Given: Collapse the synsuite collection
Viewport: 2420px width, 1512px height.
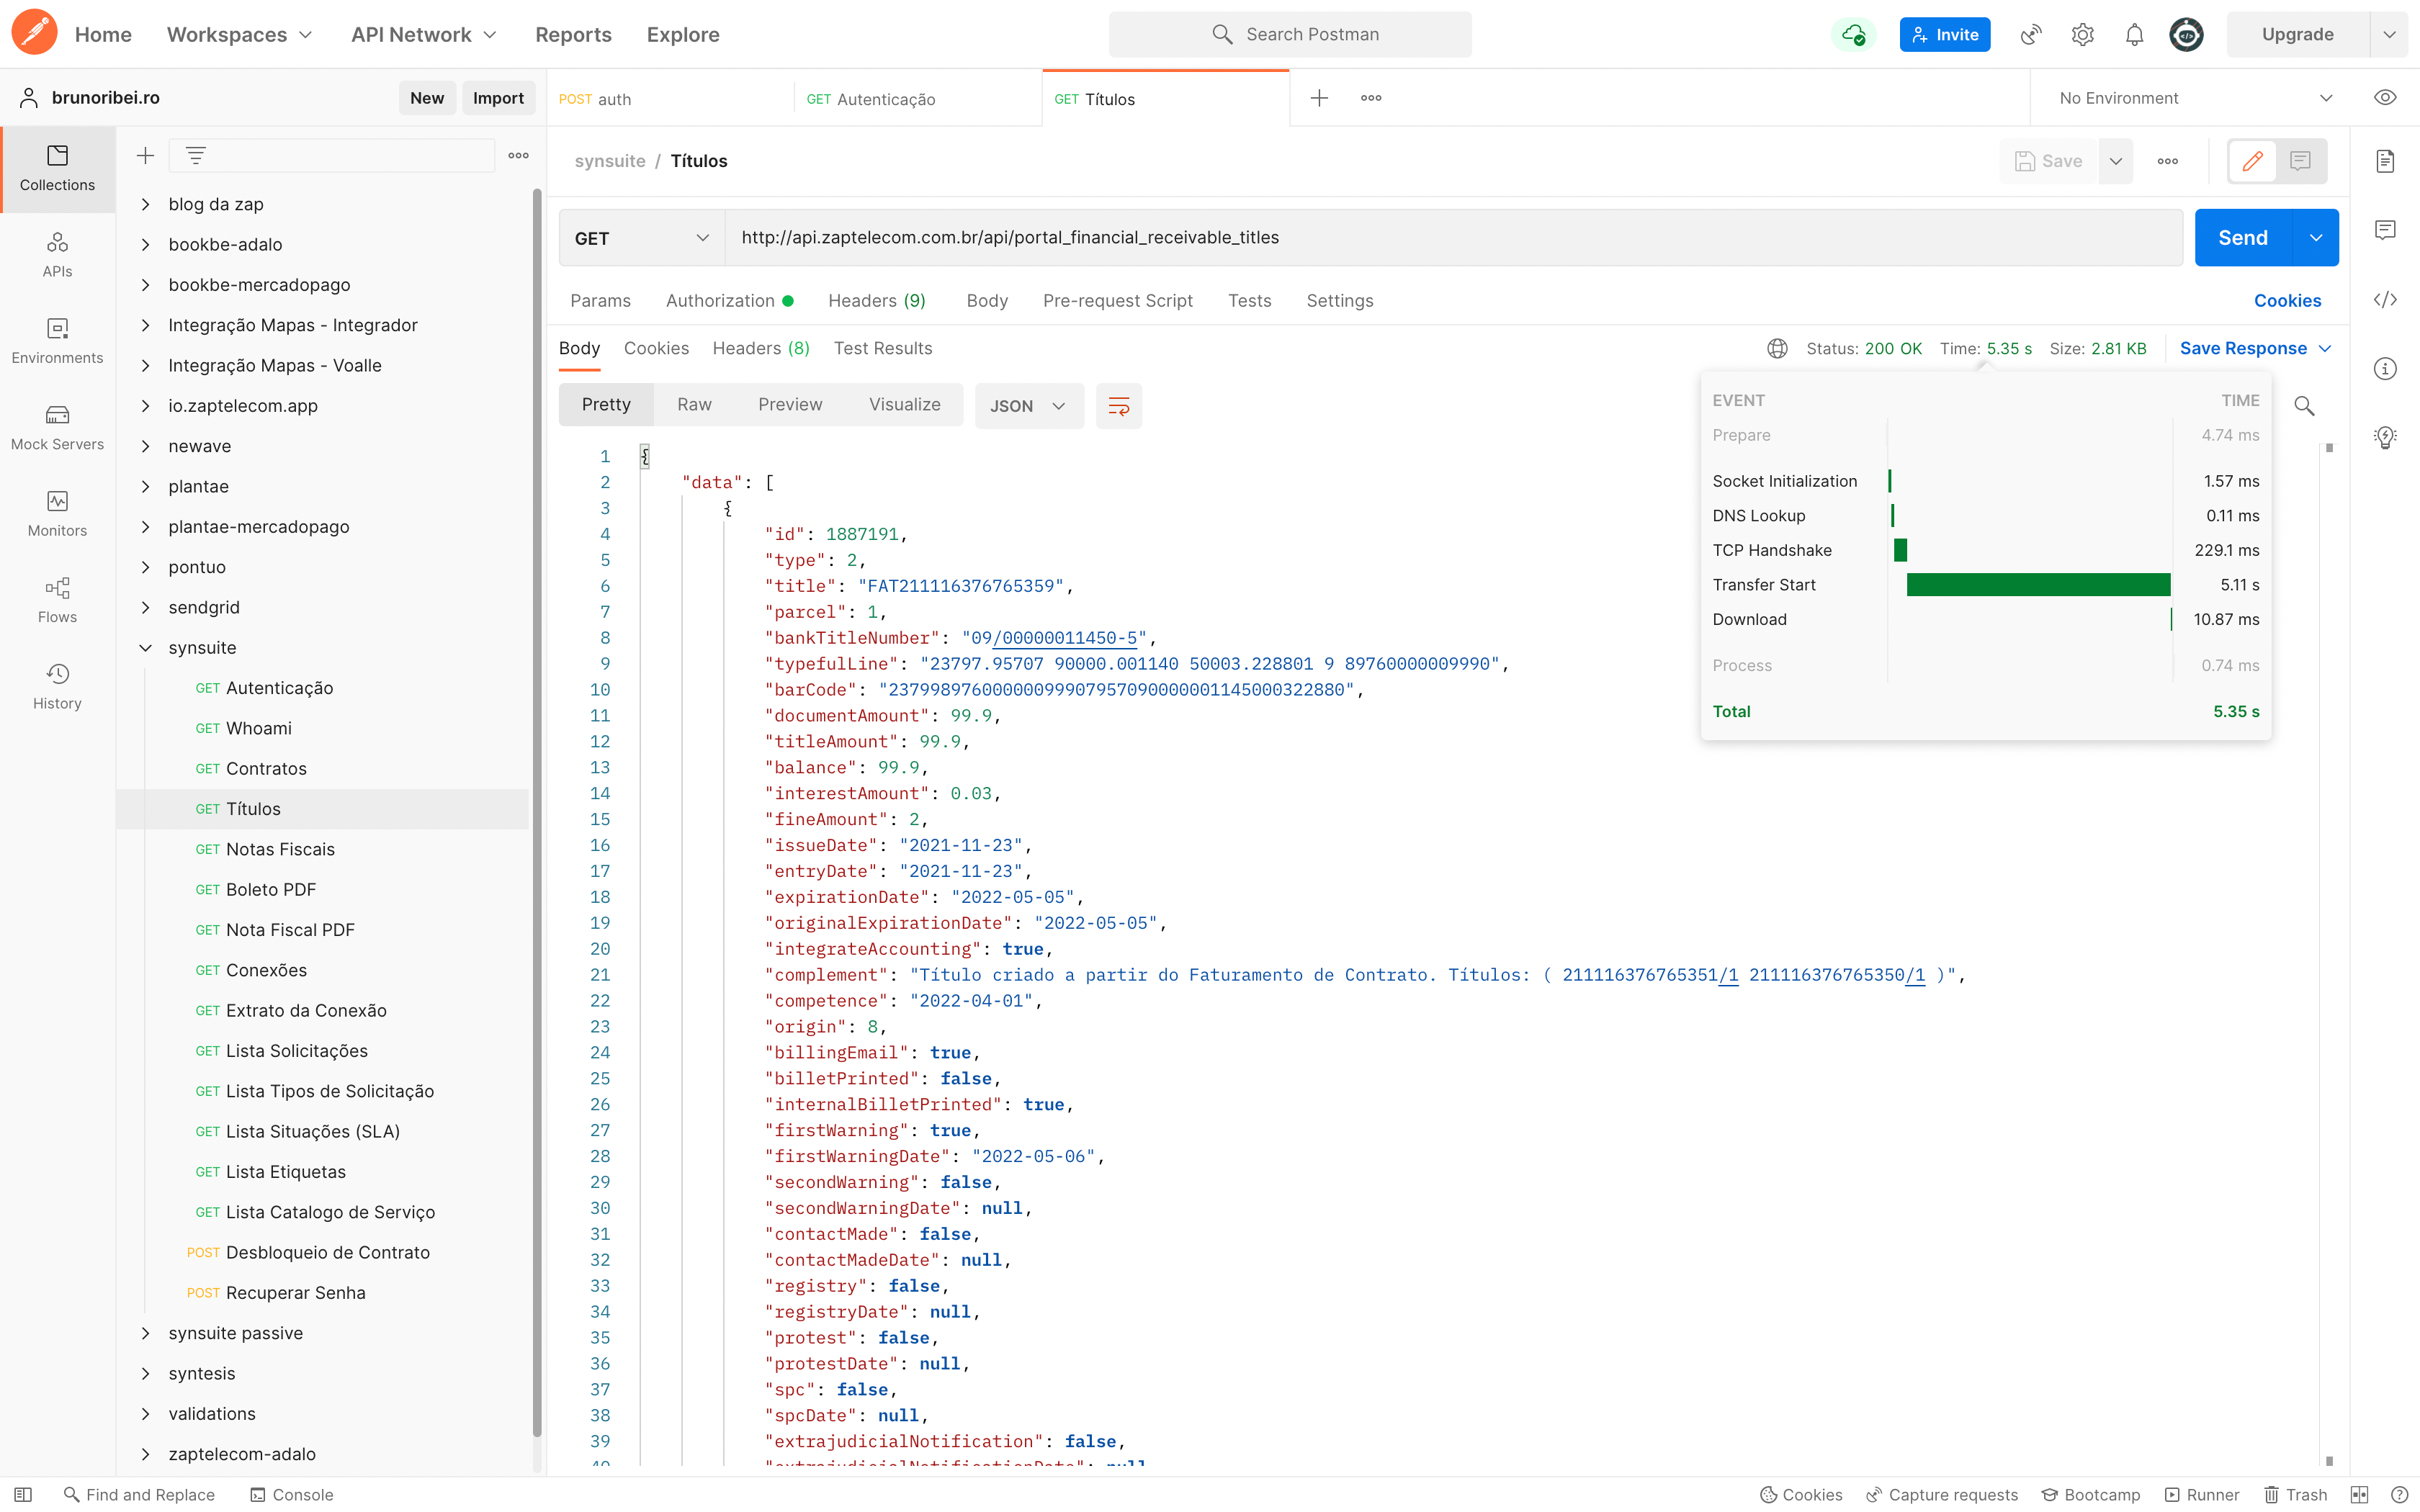Looking at the screenshot, I should pyautogui.click(x=146, y=648).
